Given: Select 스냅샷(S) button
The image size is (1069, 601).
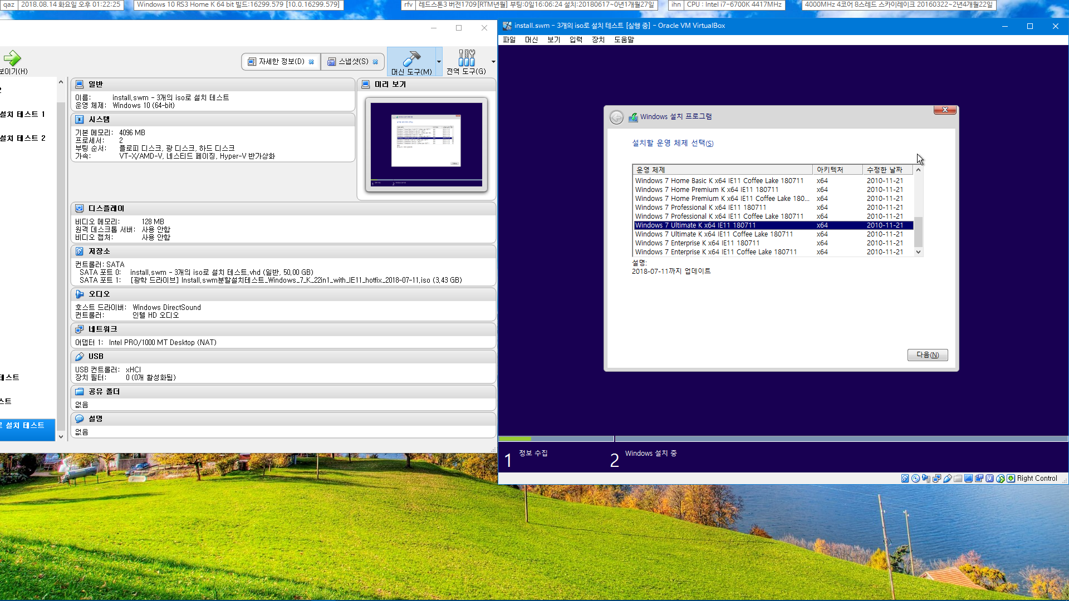Looking at the screenshot, I should pyautogui.click(x=352, y=62).
